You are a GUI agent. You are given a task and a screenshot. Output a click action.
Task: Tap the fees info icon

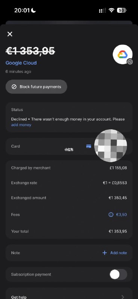111,215
